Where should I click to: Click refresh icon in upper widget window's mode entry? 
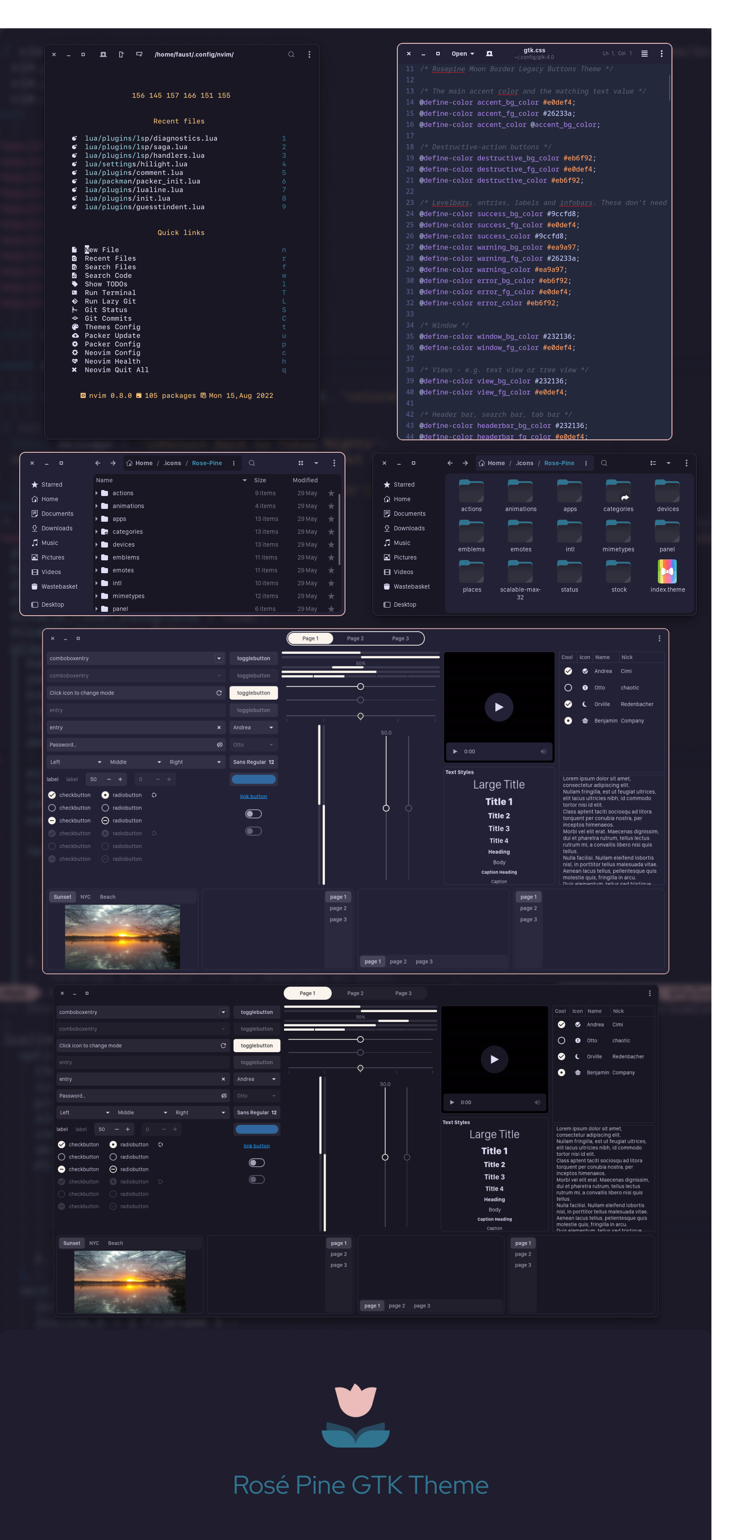(219, 693)
